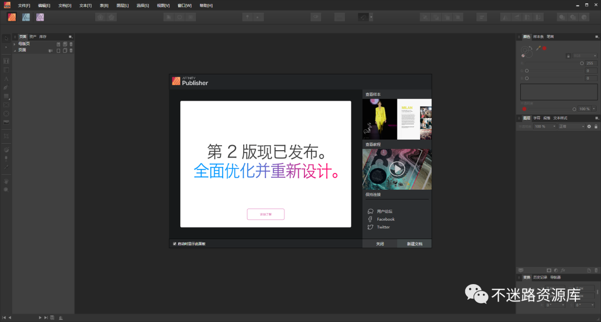
Task: Switch to the 历史记录 tab
Action: pos(540,277)
